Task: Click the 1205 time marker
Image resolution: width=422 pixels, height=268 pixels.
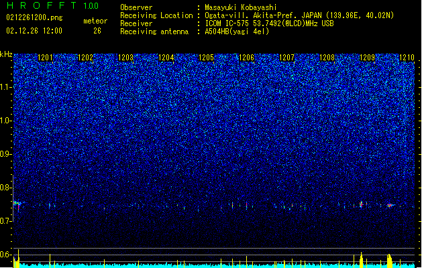Action: (206, 58)
